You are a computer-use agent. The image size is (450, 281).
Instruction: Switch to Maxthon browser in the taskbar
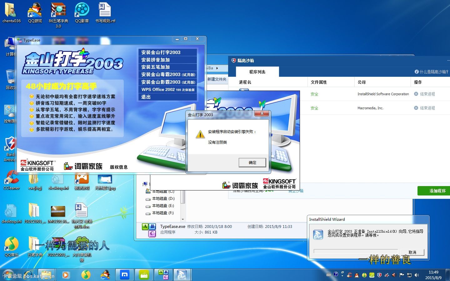tap(125, 275)
